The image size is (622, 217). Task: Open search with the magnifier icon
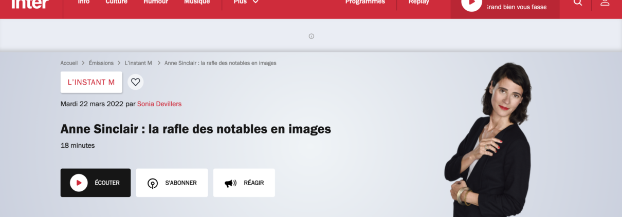pos(578,3)
